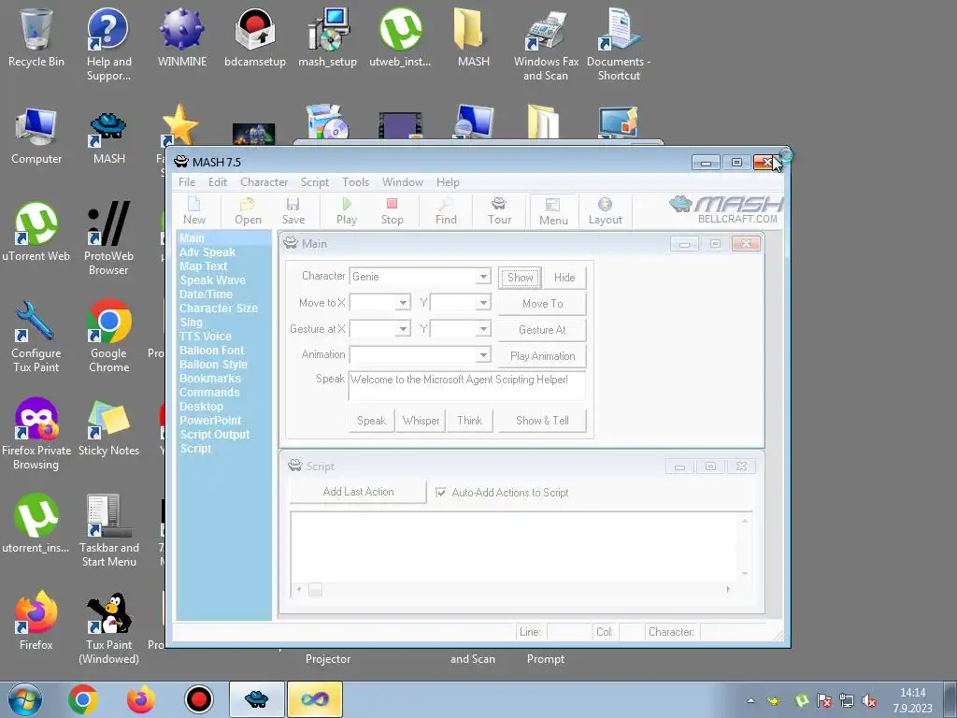Click the Chrome icon in the taskbar
Image resolution: width=957 pixels, height=718 pixels.
pyautogui.click(x=83, y=699)
